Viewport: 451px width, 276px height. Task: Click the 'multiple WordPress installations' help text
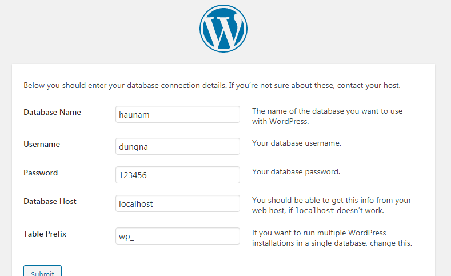click(332, 238)
